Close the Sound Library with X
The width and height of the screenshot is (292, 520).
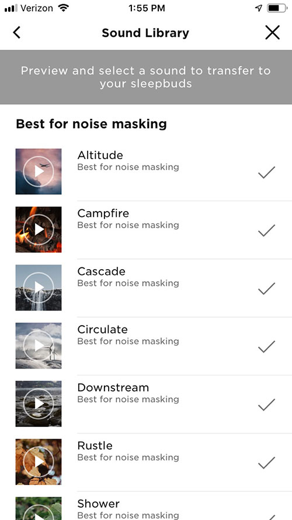click(x=272, y=33)
